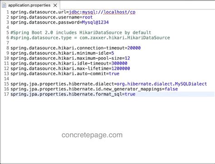The height and width of the screenshot is (164, 215).
Task: Click the org.hibernate.dialect.MySQLDialect value
Action: [x=162, y=84]
